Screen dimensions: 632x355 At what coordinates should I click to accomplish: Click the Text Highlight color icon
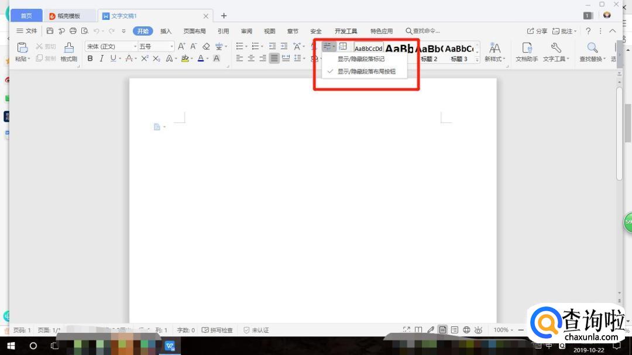click(x=185, y=58)
